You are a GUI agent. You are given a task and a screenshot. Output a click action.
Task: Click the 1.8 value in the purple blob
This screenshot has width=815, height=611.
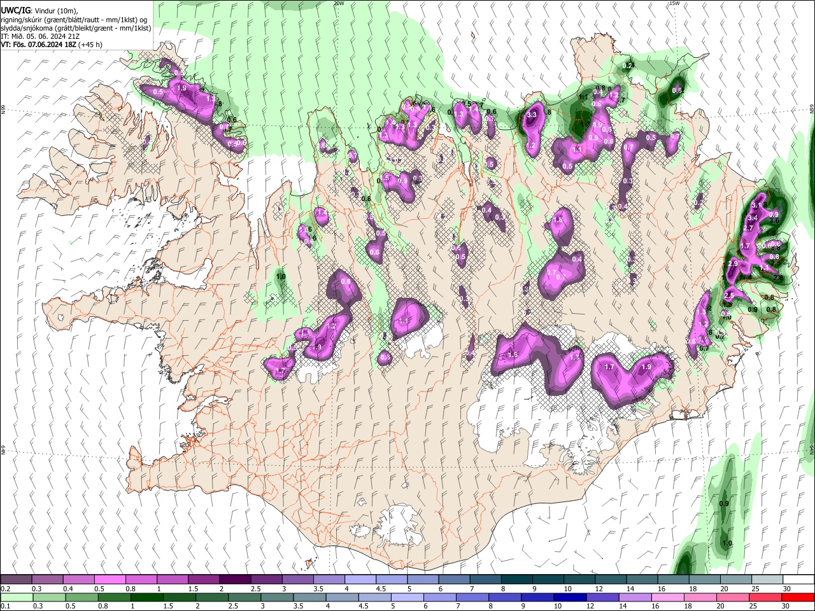pos(559,220)
